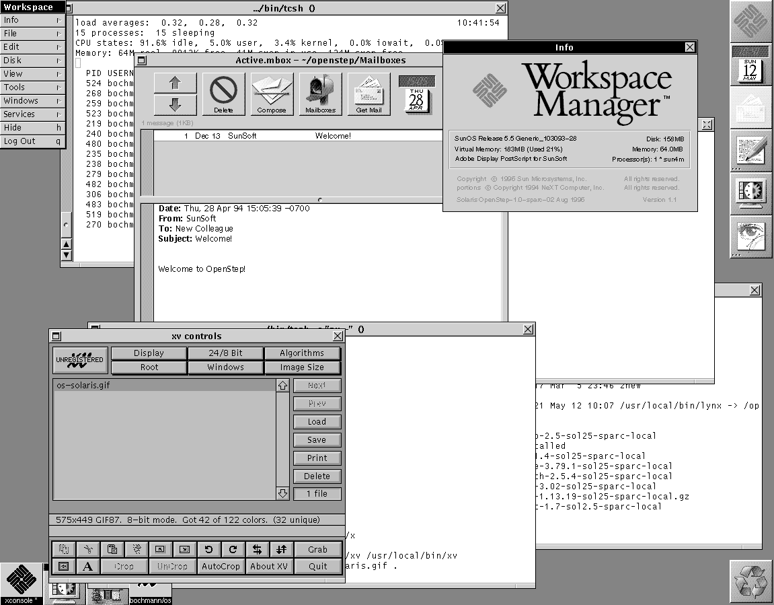Open the Services submenu in Workspace menu

point(32,114)
